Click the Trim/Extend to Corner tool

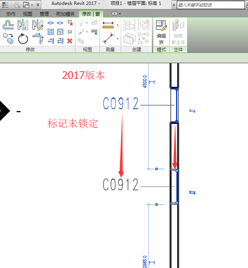click(x=37, y=39)
